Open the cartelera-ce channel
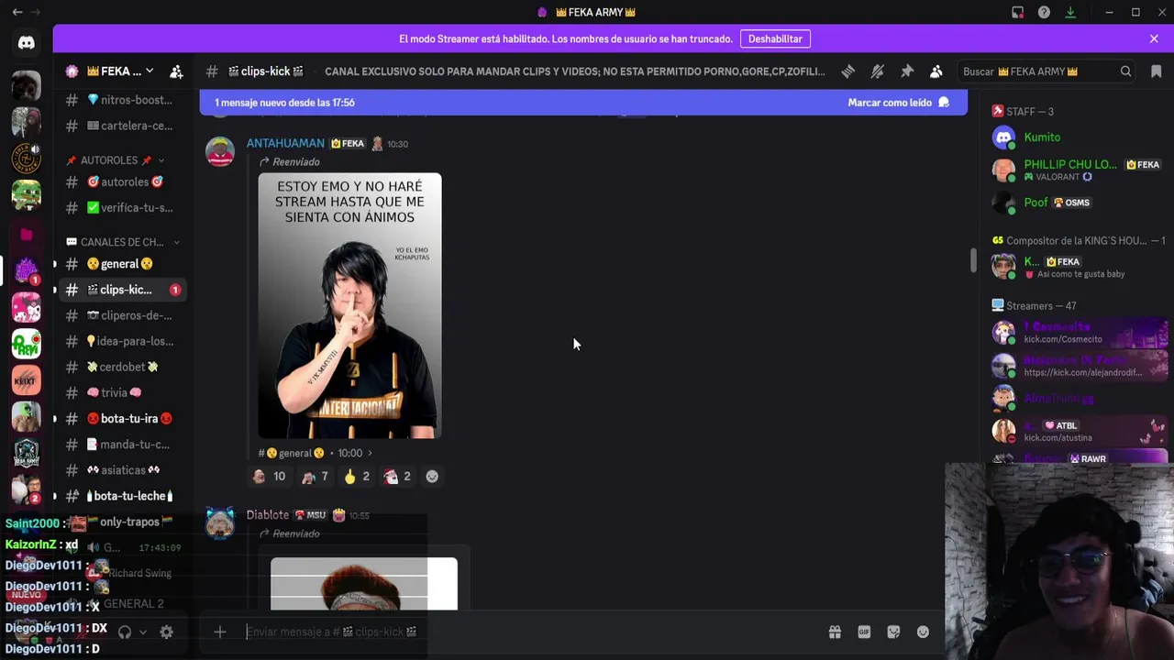 (121, 126)
